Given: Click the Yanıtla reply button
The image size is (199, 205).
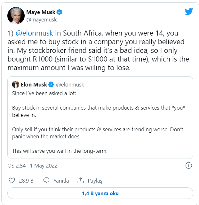Looking at the screenshot, I should (61, 181).
